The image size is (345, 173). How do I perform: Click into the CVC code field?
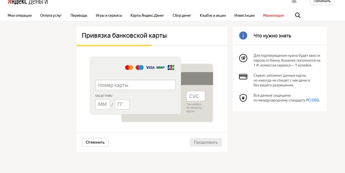coord(195,96)
